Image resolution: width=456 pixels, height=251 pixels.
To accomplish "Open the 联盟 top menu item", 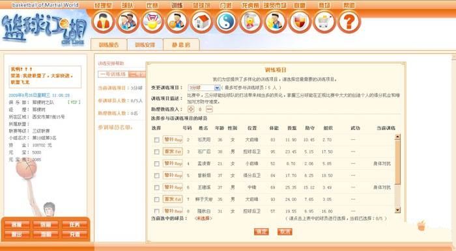I will [x=300, y=5].
